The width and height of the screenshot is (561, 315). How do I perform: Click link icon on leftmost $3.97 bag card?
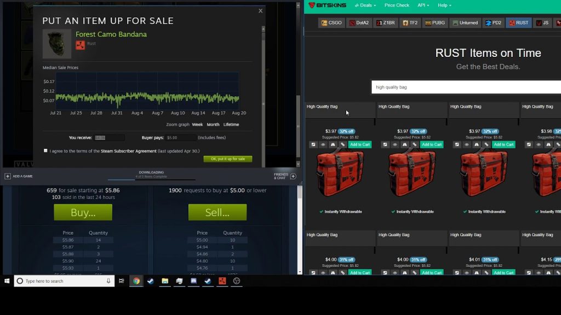click(343, 144)
